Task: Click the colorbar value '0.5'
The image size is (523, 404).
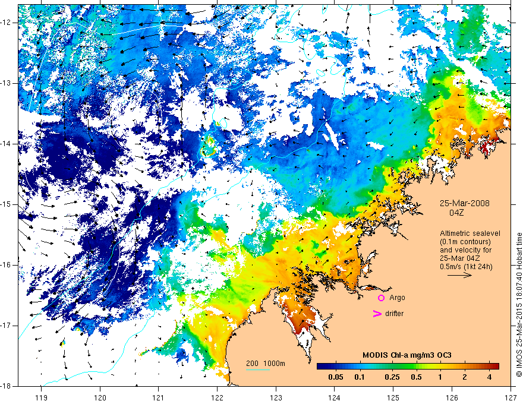Action: click(x=416, y=377)
